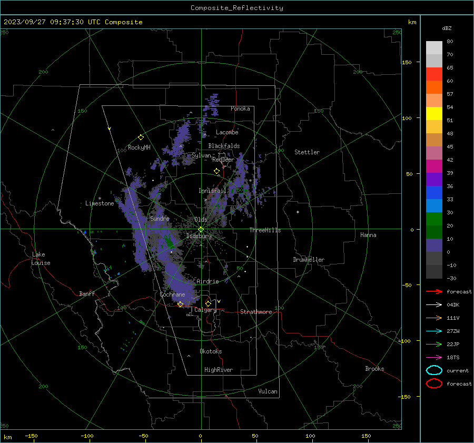Click the orange 111V arrow in legend
Image resolution: width=474 pixels, height=443 pixels.
(x=434, y=318)
